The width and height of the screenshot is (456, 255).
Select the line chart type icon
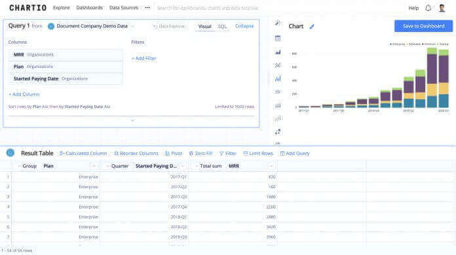point(278,65)
